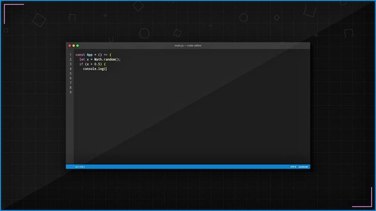The width and height of the screenshot is (376, 211).
Task: Click line number 7 in the gutter
Action: pyautogui.click(x=70, y=83)
